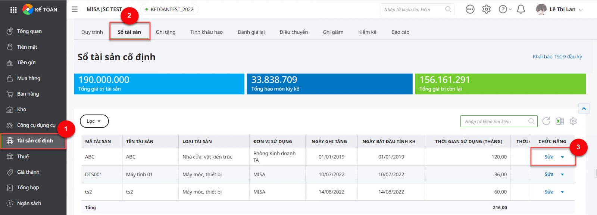Open the app grid launcher icon
The height and width of the screenshot is (215, 597).
pyautogui.click(x=13, y=10)
